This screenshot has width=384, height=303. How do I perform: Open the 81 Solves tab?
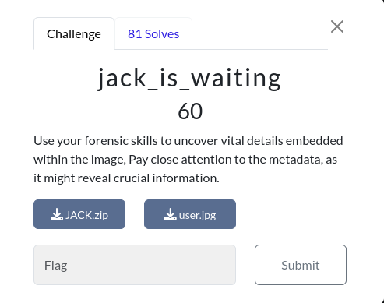[153, 33]
